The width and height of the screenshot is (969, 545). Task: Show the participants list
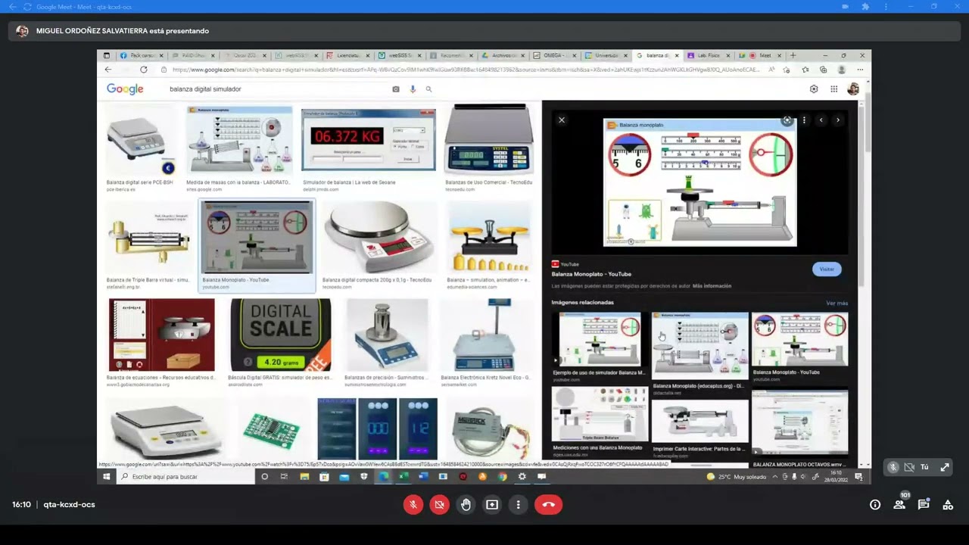click(x=899, y=505)
